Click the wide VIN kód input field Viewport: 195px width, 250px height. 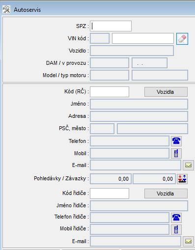point(143,38)
